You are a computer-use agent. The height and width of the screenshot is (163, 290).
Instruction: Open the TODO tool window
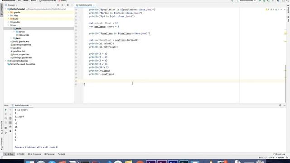20,154
